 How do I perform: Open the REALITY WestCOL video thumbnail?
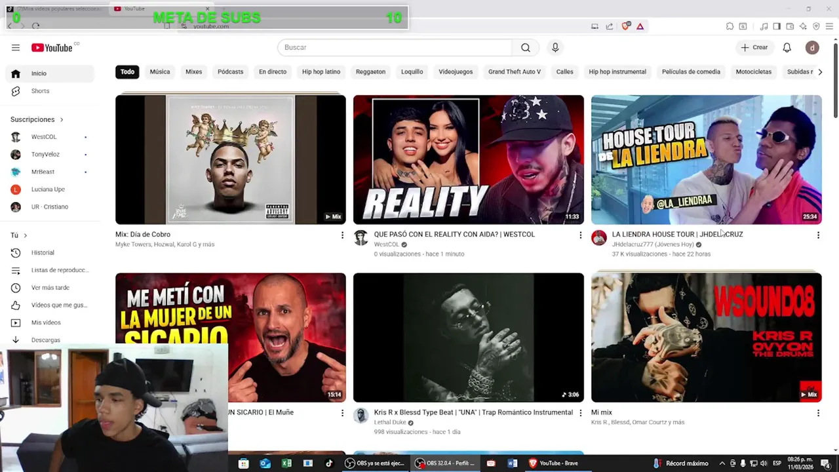pyautogui.click(x=469, y=159)
